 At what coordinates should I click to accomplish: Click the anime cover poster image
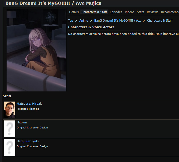click(36, 50)
